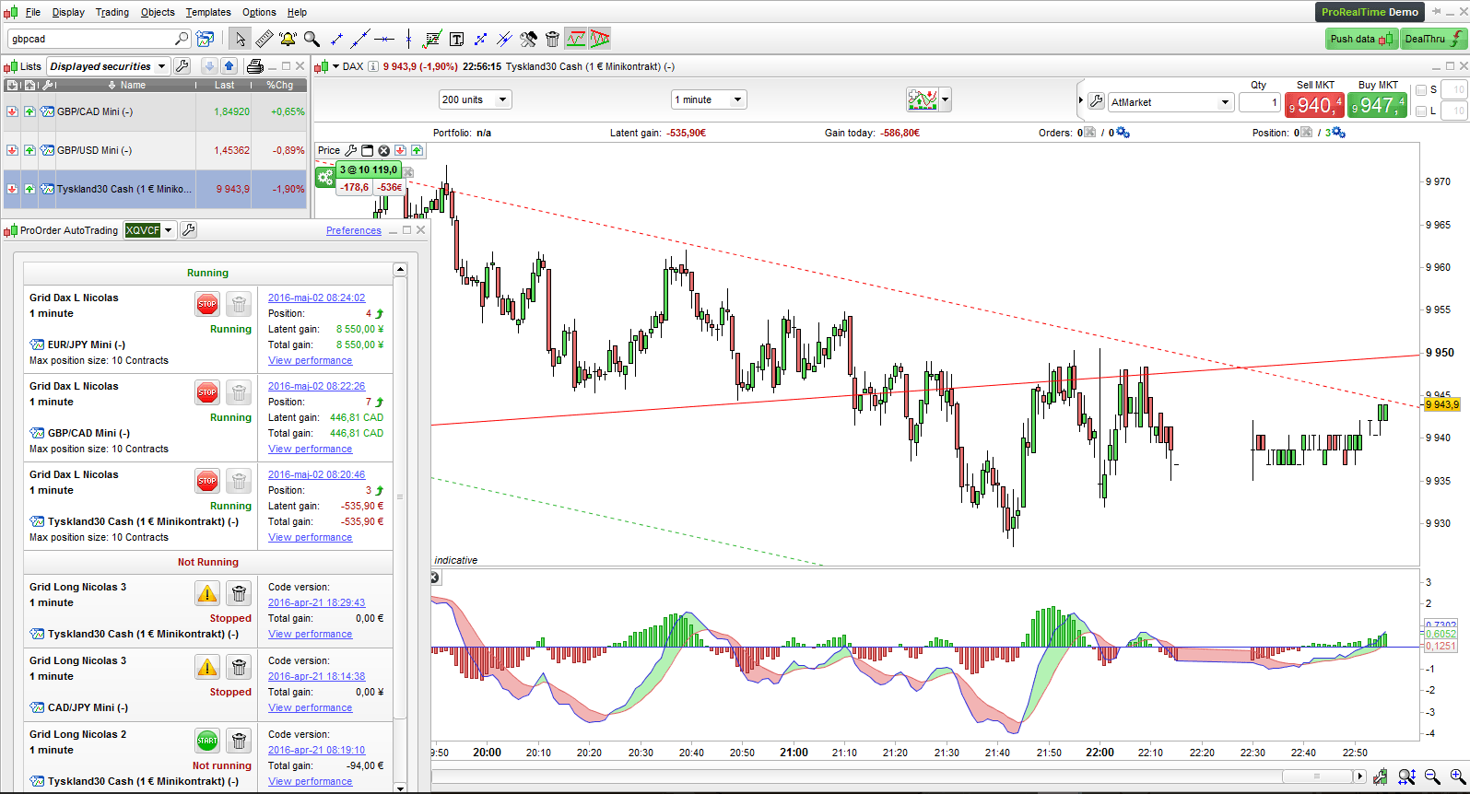Delete Grid Long Nicolas 3 Tyskland30 system
The image size is (1470, 794).
coord(239,593)
